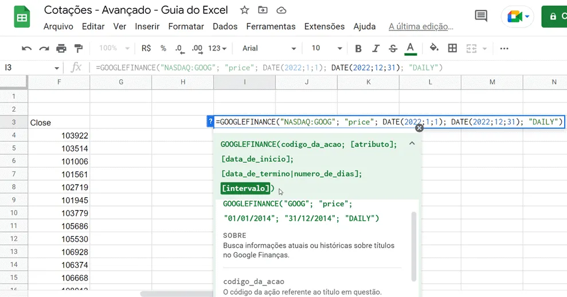567x297 pixels.
Task: Select column G header
Action: [x=121, y=82]
